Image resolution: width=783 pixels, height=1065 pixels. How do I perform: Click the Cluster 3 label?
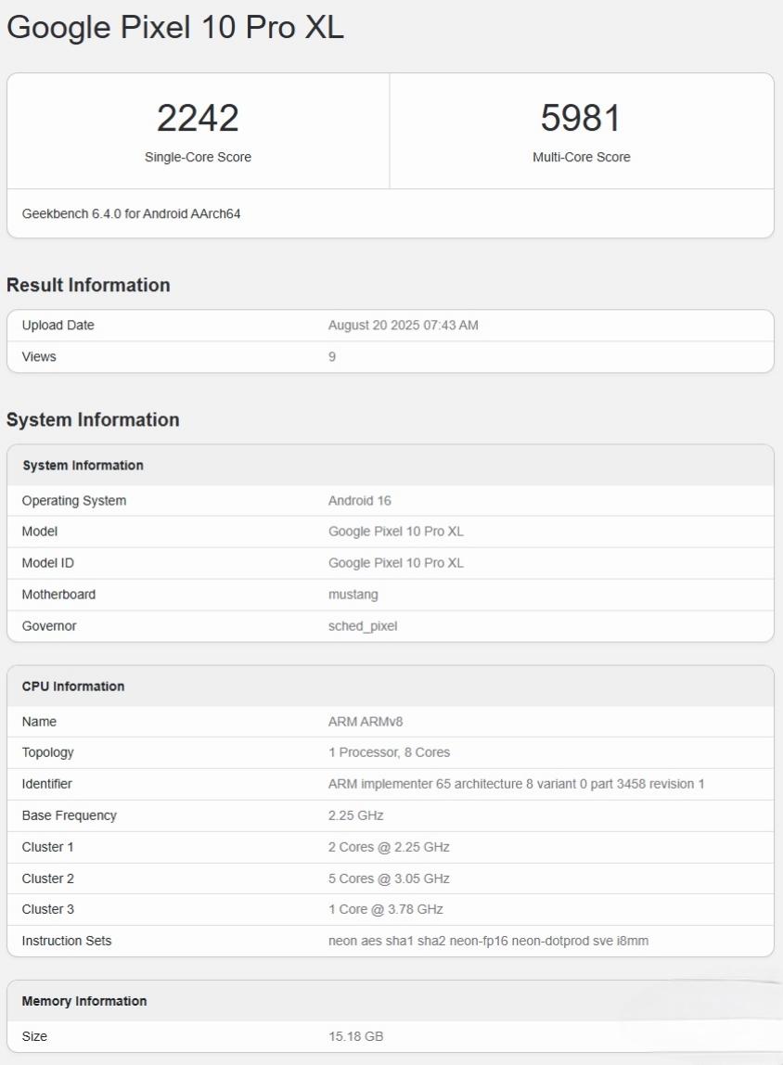pyautogui.click(x=47, y=909)
